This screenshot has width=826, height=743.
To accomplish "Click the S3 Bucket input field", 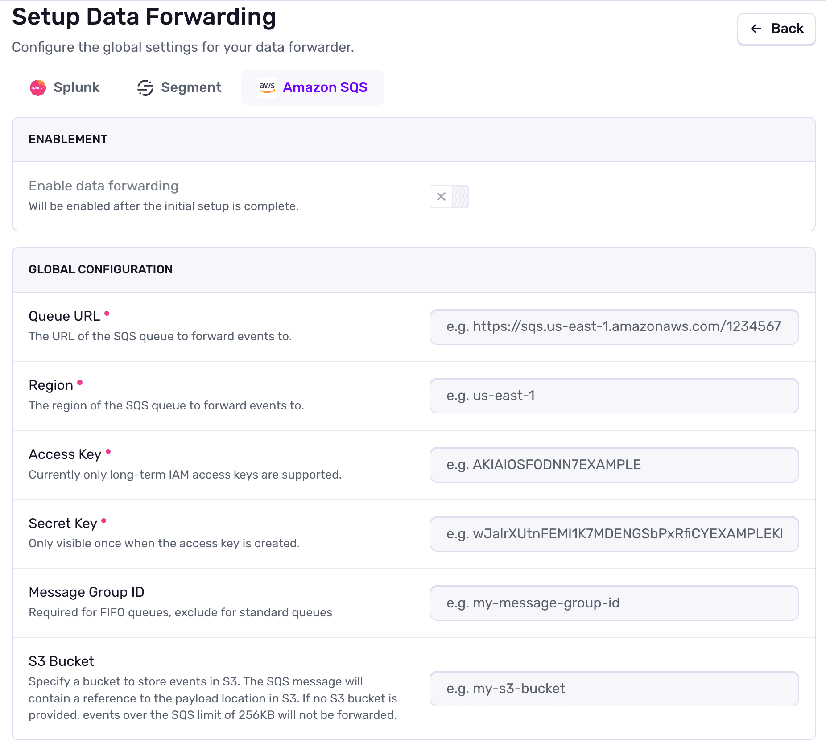I will tap(614, 689).
